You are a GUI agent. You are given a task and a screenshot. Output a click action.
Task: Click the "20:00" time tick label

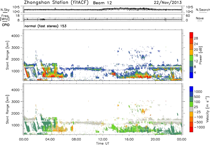pyautogui.click(x=155, y=140)
